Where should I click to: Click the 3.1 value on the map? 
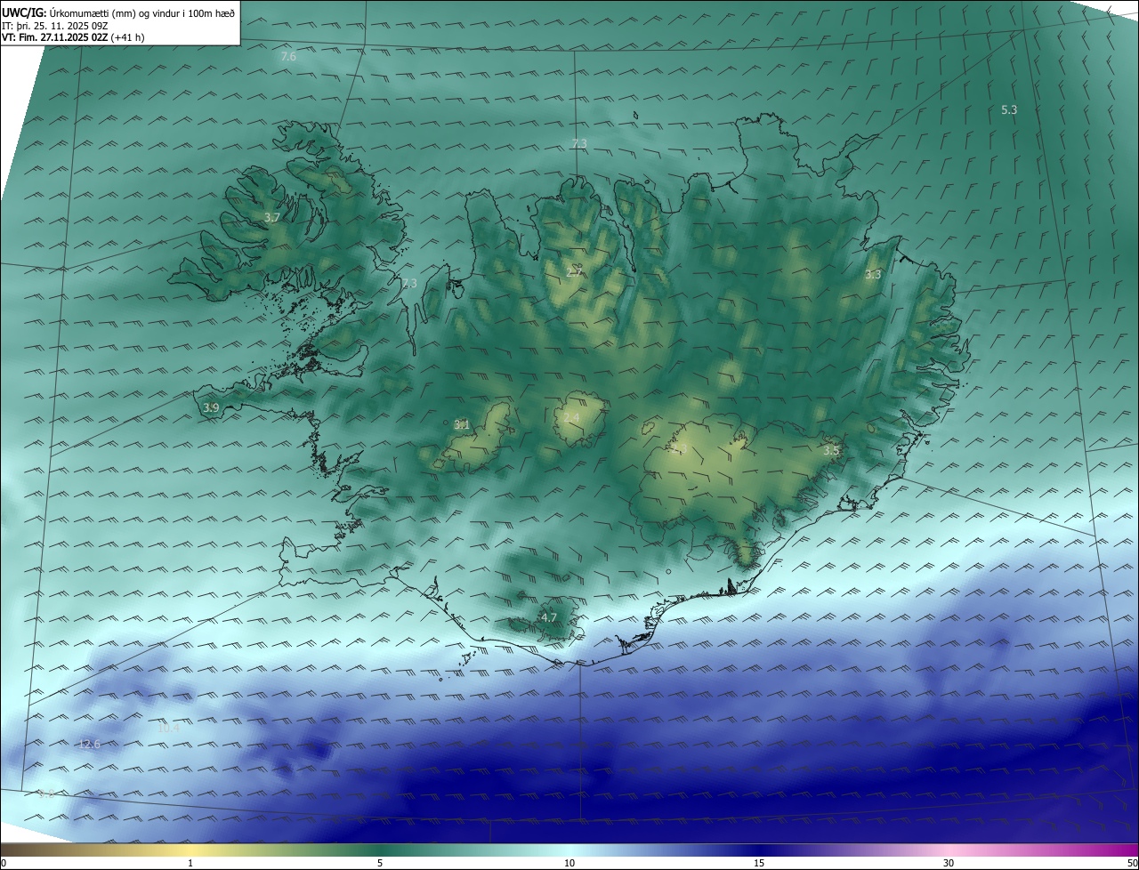[x=462, y=425]
